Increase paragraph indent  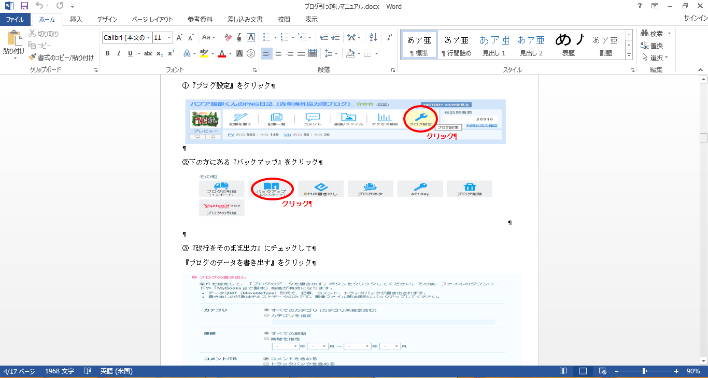[x=336, y=37]
